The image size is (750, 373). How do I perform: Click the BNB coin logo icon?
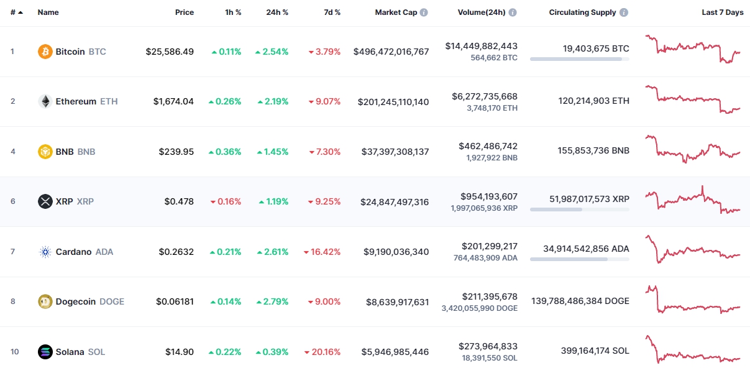(x=45, y=152)
